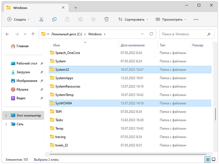
Task: Click chevron after Локальный диск (C:)
Action: point(85,34)
